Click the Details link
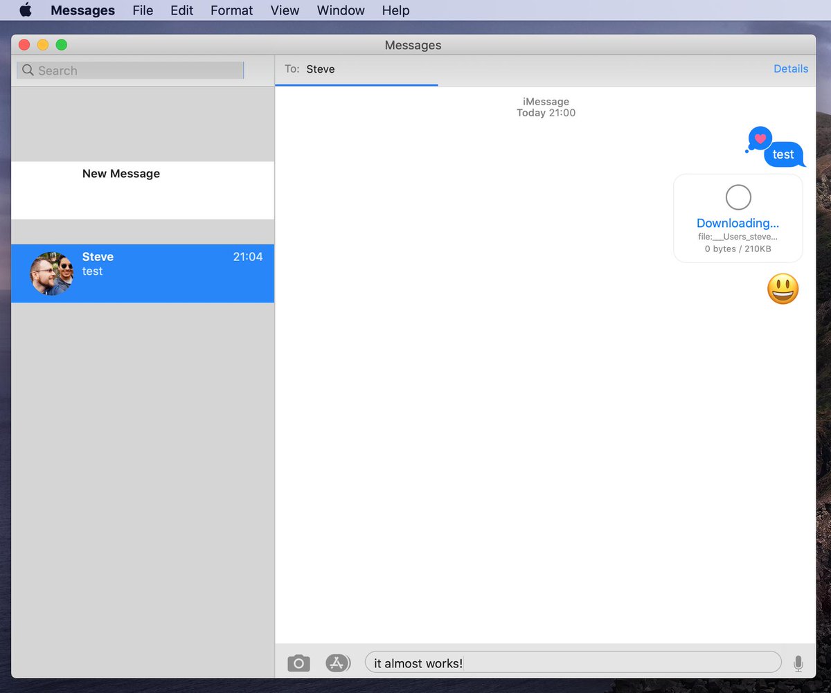Viewport: 831px width, 693px height. 790,69
